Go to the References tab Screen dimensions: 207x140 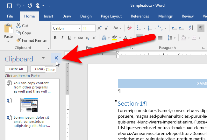(140, 16)
